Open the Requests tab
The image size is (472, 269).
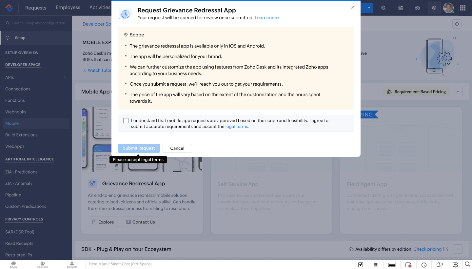click(36, 8)
